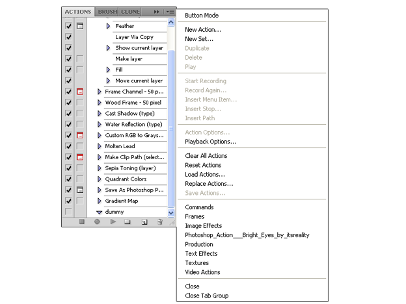Click the Create new action icon
This screenshot has height=304, width=406.
coord(143,222)
